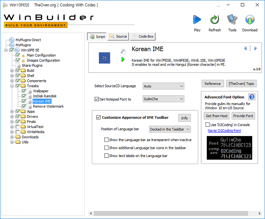This screenshot has height=219, width=265.
Task: Click the Utils folder icon
Action: [x=18, y=142]
